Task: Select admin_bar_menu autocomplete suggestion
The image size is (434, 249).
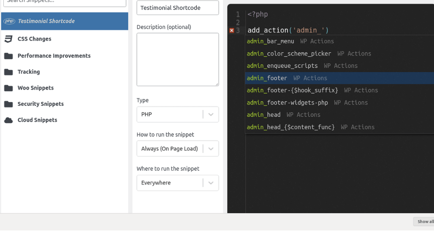Action: click(270, 41)
